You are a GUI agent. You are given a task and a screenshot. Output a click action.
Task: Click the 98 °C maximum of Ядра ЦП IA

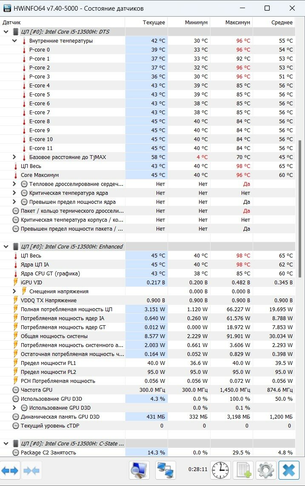click(243, 265)
